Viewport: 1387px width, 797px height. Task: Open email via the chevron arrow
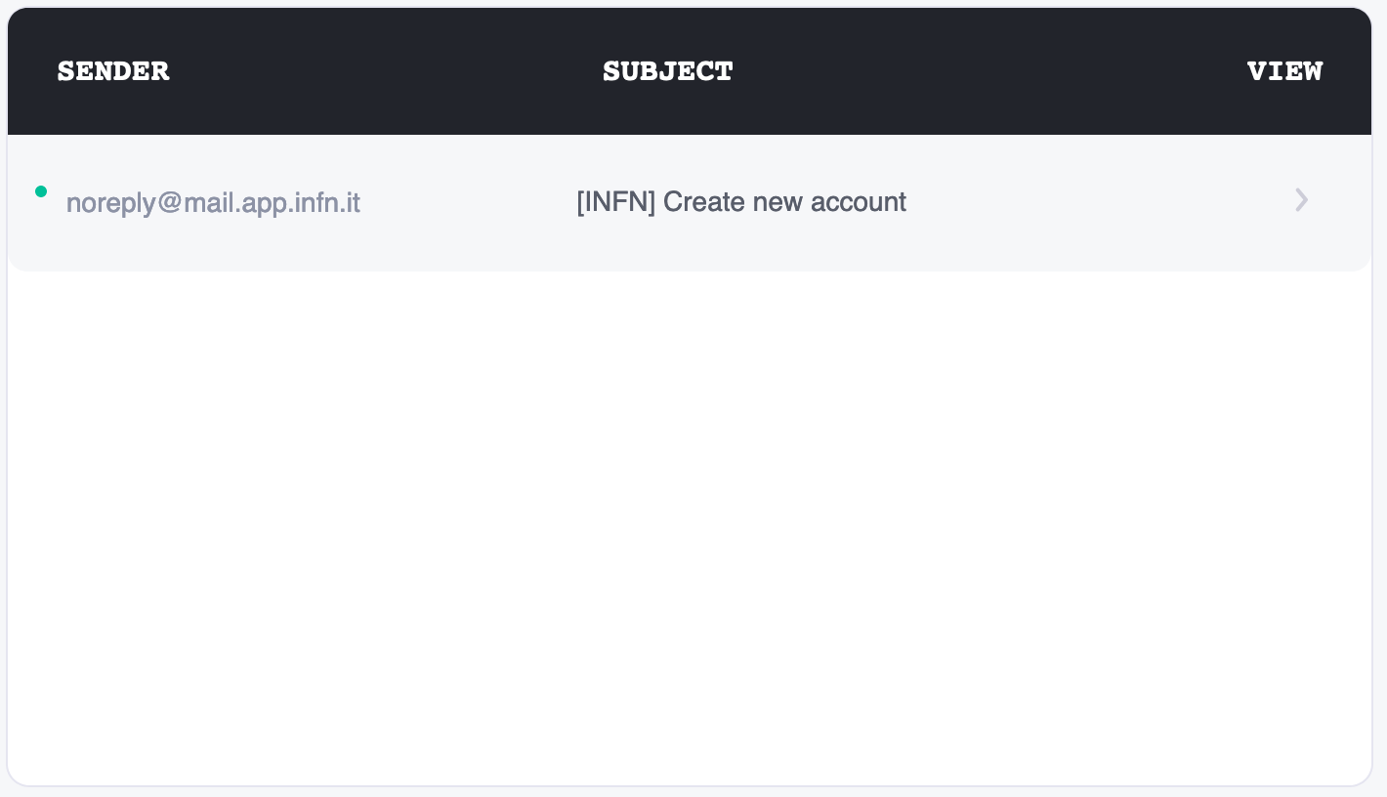[x=1301, y=200]
